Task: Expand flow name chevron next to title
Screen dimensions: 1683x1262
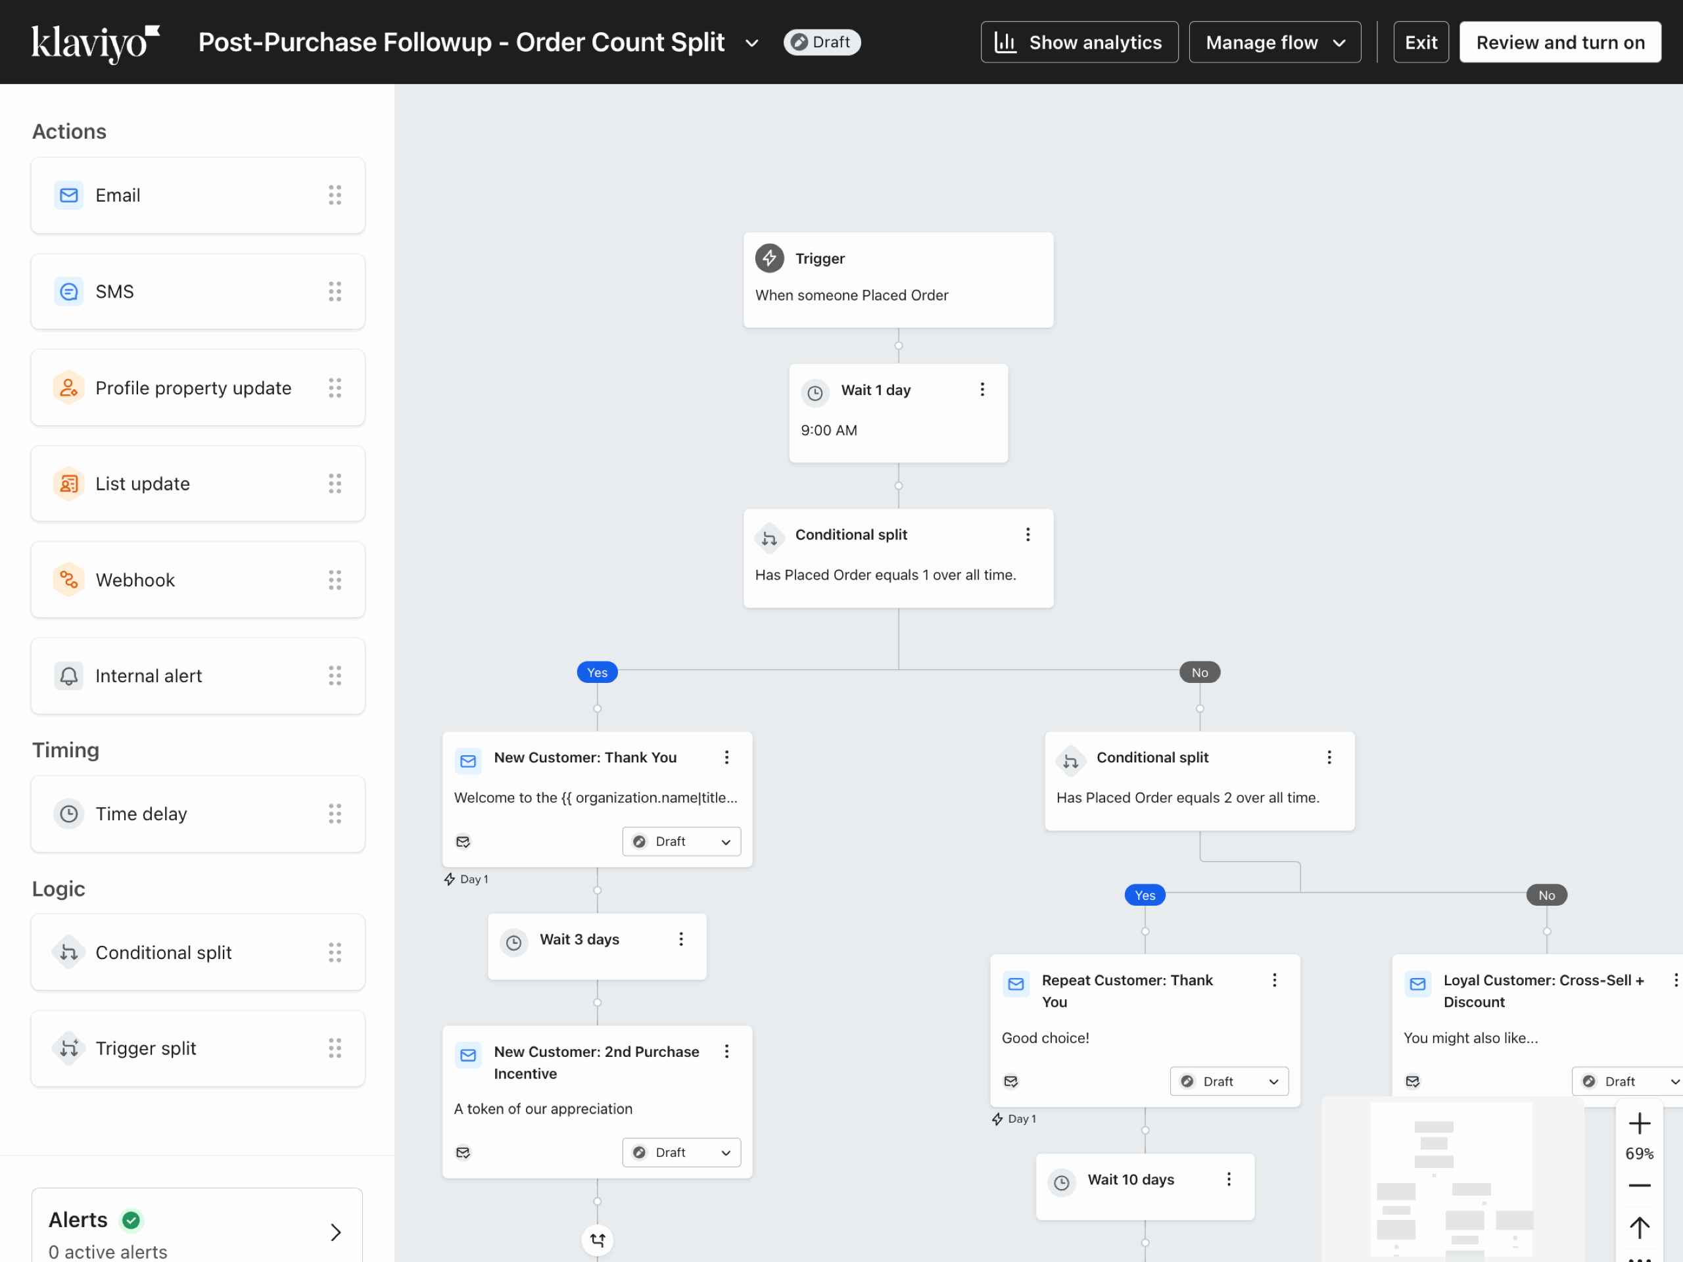Action: [751, 43]
